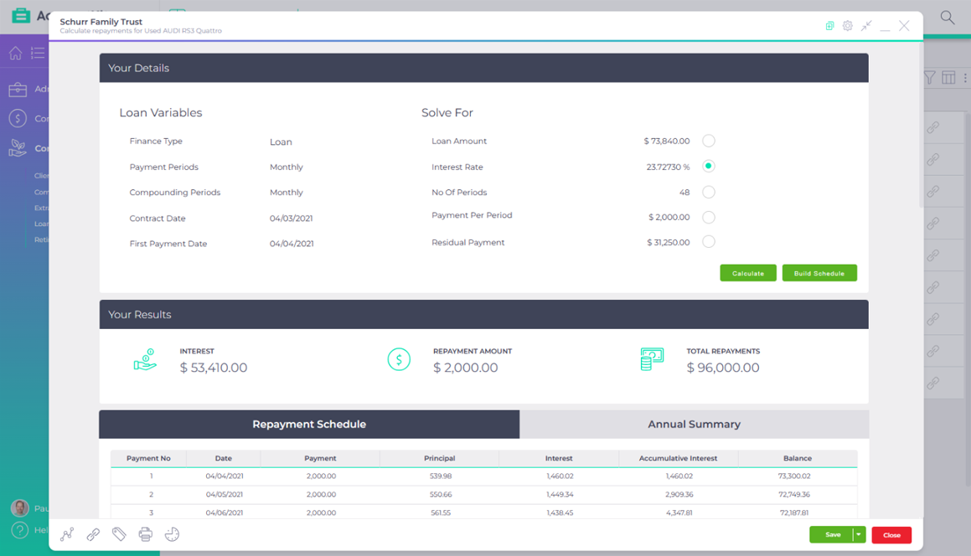The width and height of the screenshot is (971, 556).
Task: Collapse the dialog using the shrink arrows icon
Action: point(866,26)
